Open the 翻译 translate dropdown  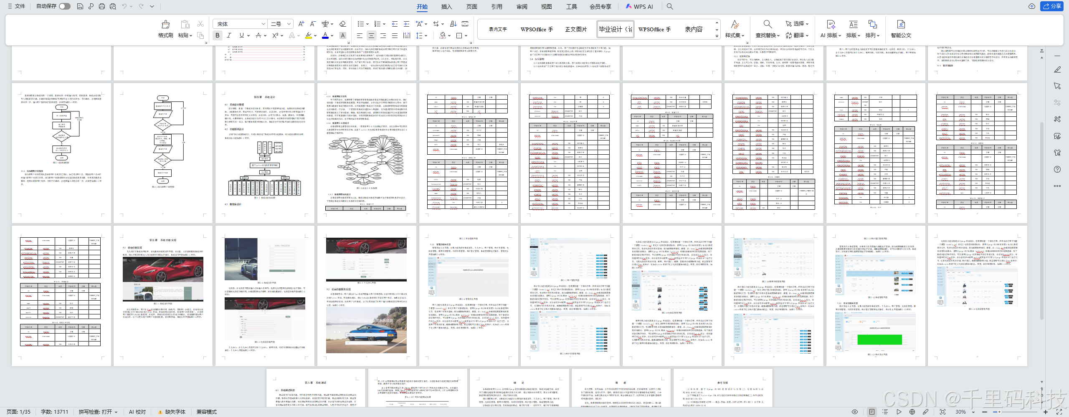tap(797, 35)
